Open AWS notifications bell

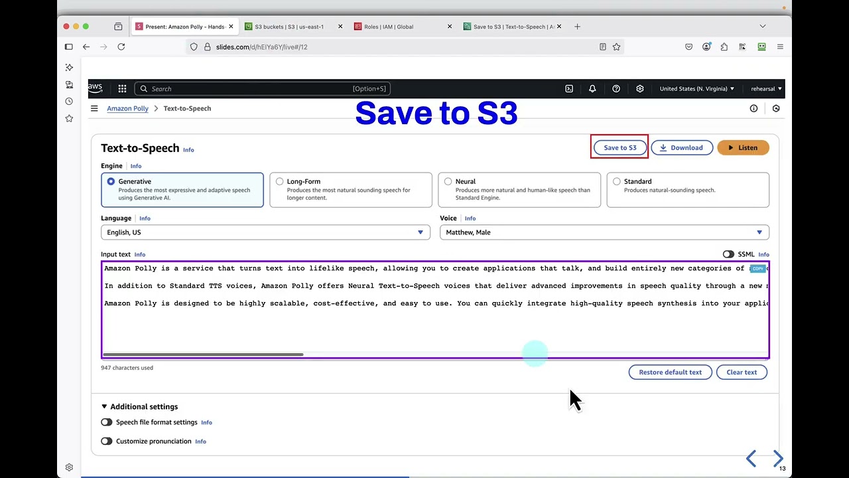tap(592, 88)
